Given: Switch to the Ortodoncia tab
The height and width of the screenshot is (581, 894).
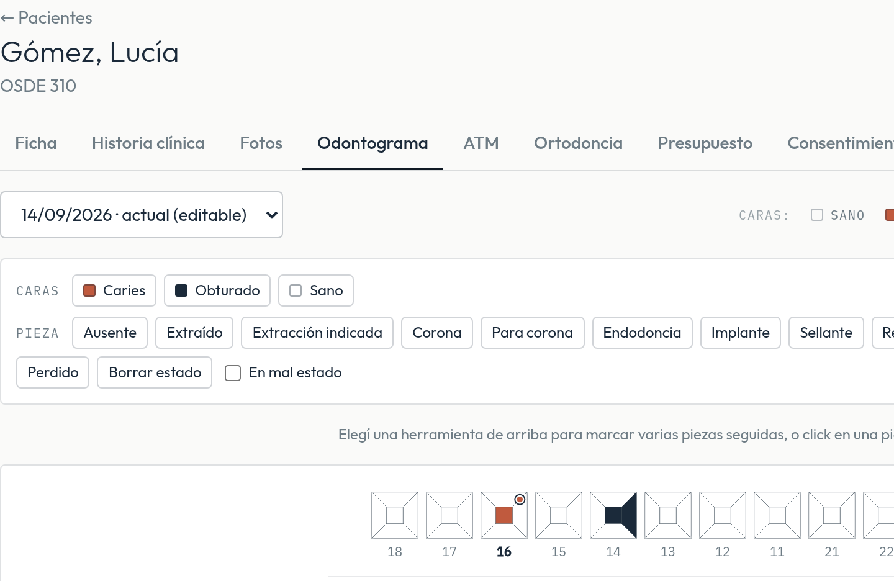Looking at the screenshot, I should pos(579,143).
